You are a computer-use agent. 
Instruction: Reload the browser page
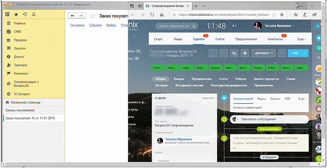point(152,15)
